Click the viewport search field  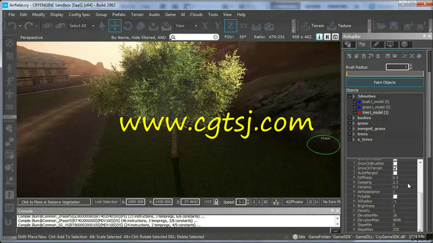point(194,37)
